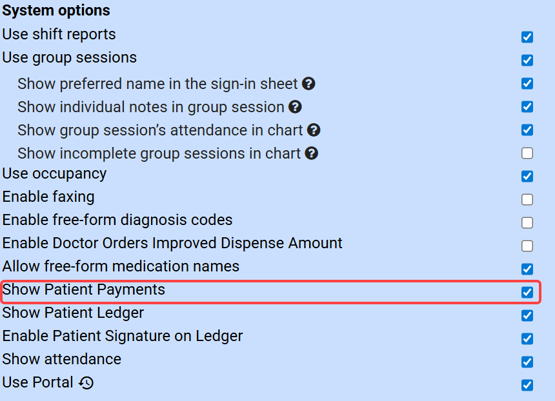Click help icon beside preferred name option
The image size is (555, 401).
[x=308, y=84]
